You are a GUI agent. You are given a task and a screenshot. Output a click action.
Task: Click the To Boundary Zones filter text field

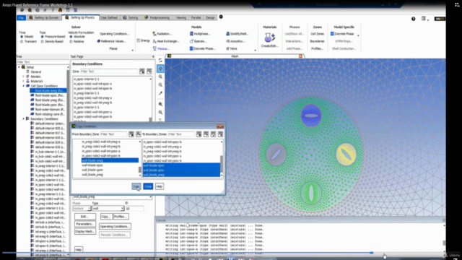pyautogui.click(x=181, y=134)
